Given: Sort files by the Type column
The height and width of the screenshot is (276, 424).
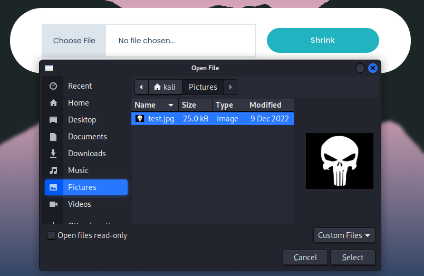Looking at the screenshot, I should click(229, 105).
